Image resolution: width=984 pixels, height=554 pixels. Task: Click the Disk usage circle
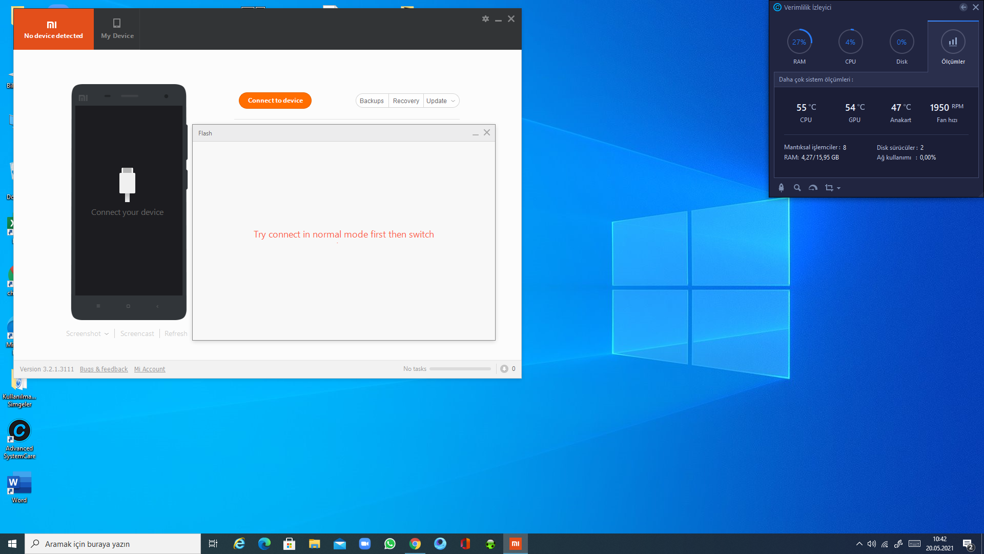[x=901, y=42]
